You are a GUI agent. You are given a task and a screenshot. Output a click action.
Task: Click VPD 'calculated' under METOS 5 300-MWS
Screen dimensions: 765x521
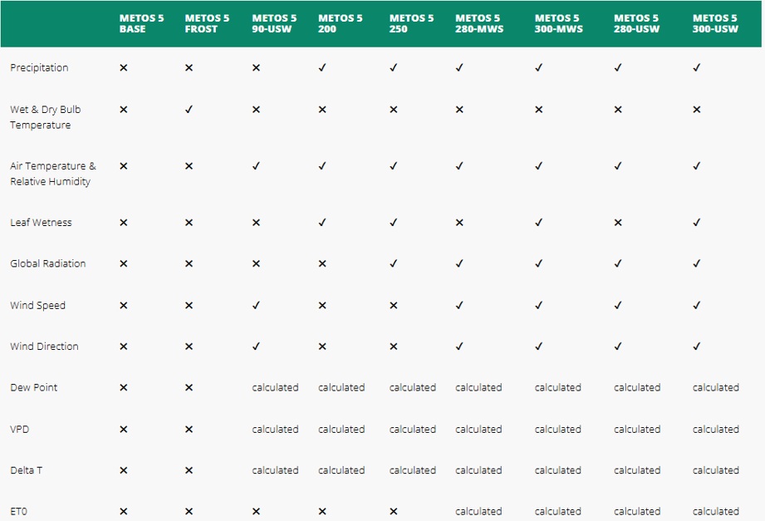tap(558, 430)
